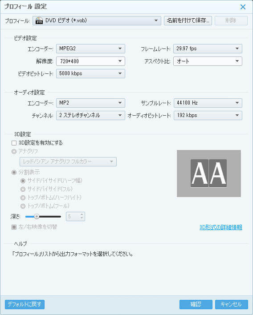Click the 確認 button
This screenshot has width=253, height=315.
click(x=196, y=304)
